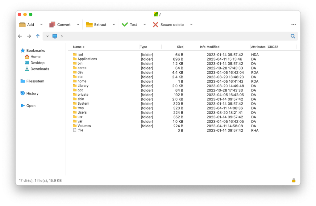Open the Extract dropdown options
This screenshot has width=316, height=206.
point(114,24)
